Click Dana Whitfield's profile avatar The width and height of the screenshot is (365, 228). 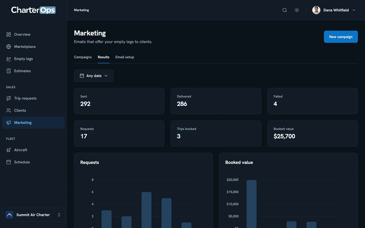316,10
